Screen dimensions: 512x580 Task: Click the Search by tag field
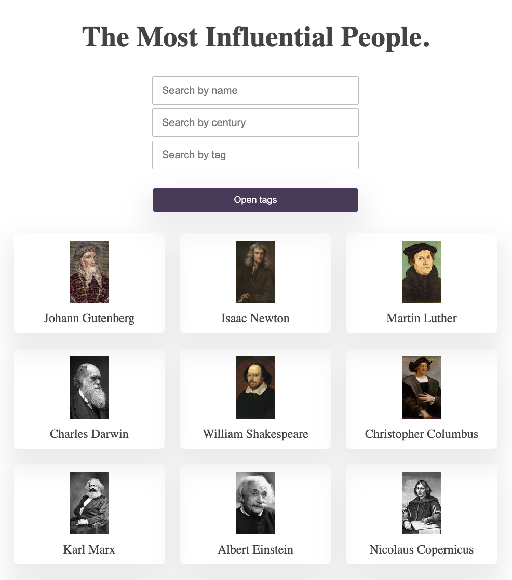click(255, 155)
